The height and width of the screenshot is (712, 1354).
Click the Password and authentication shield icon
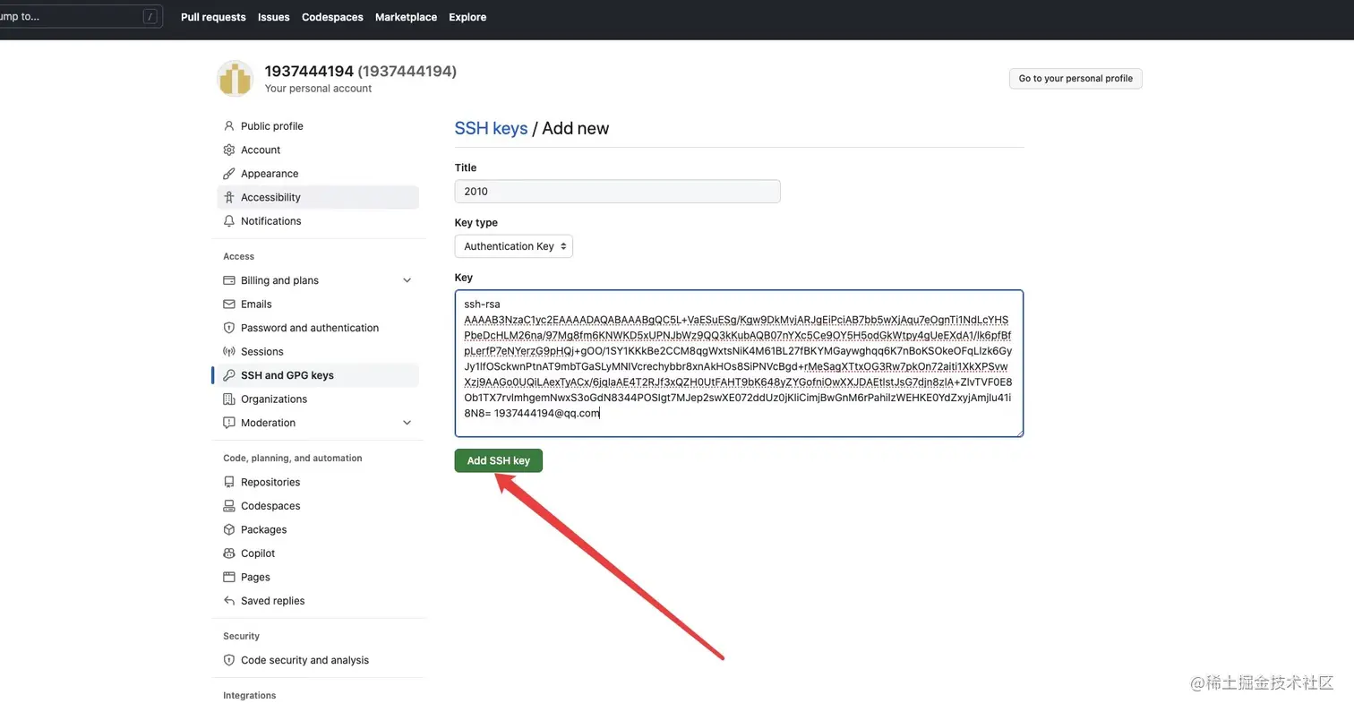coord(229,328)
